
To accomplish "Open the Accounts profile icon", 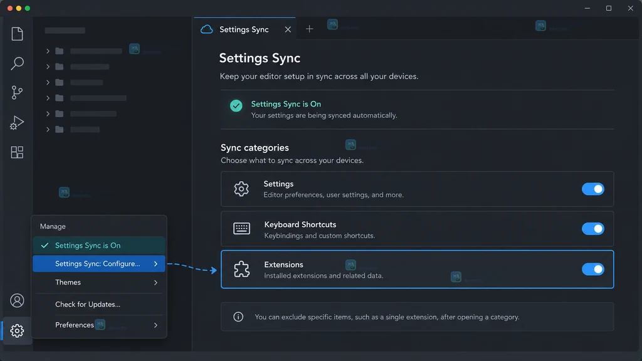I will (x=17, y=300).
